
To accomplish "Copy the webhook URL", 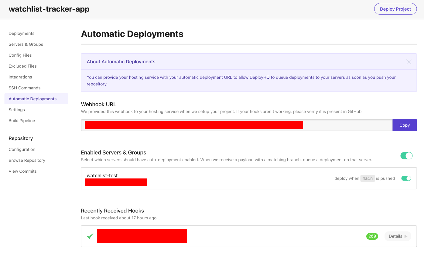I will pos(405,125).
